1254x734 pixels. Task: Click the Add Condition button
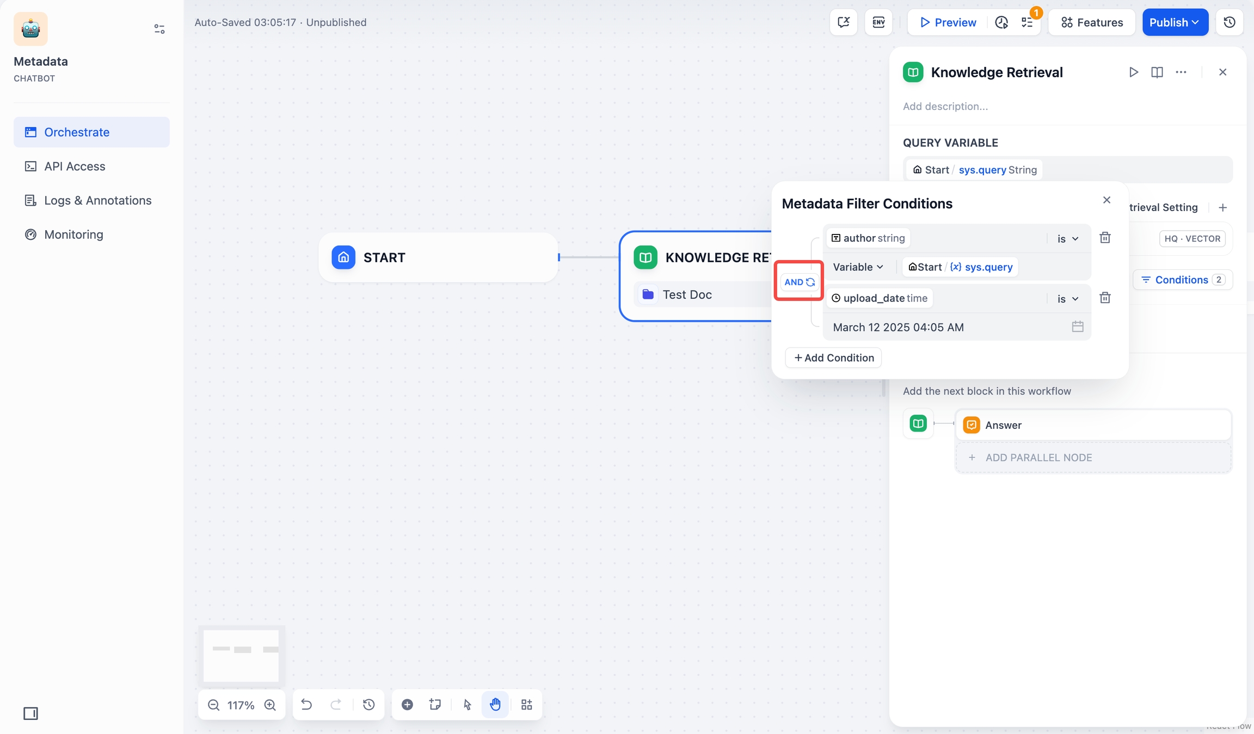pyautogui.click(x=833, y=357)
